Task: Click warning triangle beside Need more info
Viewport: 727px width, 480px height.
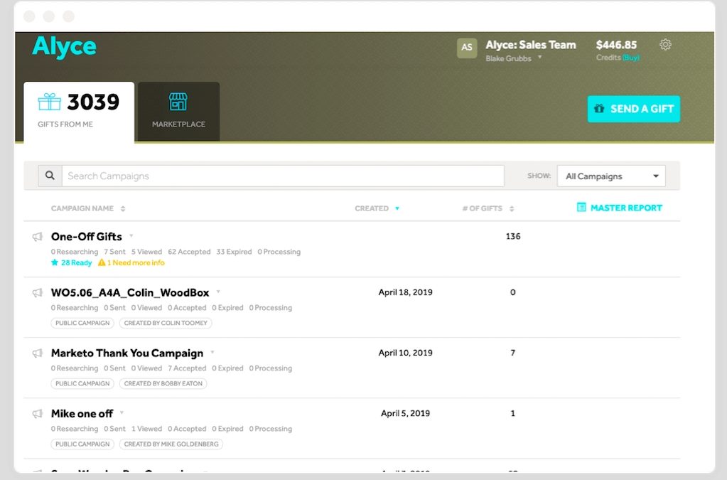Action: pyautogui.click(x=102, y=262)
